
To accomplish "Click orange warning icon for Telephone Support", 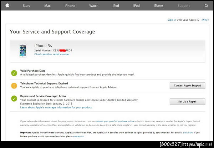I will point(14,86).
